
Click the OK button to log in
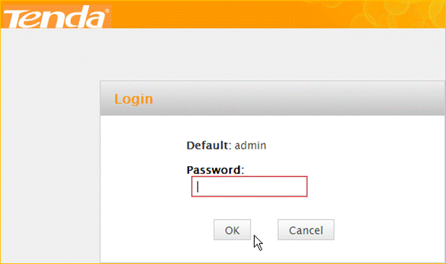point(232,230)
